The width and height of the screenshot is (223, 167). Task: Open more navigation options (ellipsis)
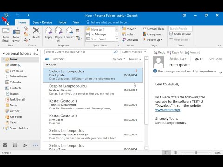(x=35, y=145)
